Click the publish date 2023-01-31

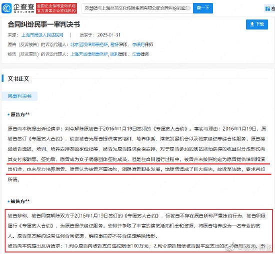point(109,35)
